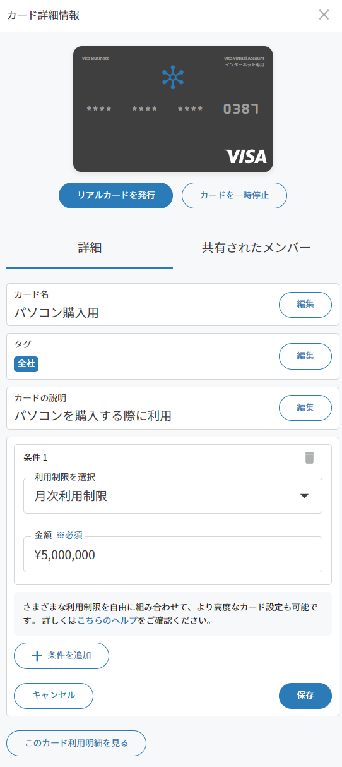Click リアルカードを発行 button
This screenshot has width=342, height=767.
(x=115, y=195)
